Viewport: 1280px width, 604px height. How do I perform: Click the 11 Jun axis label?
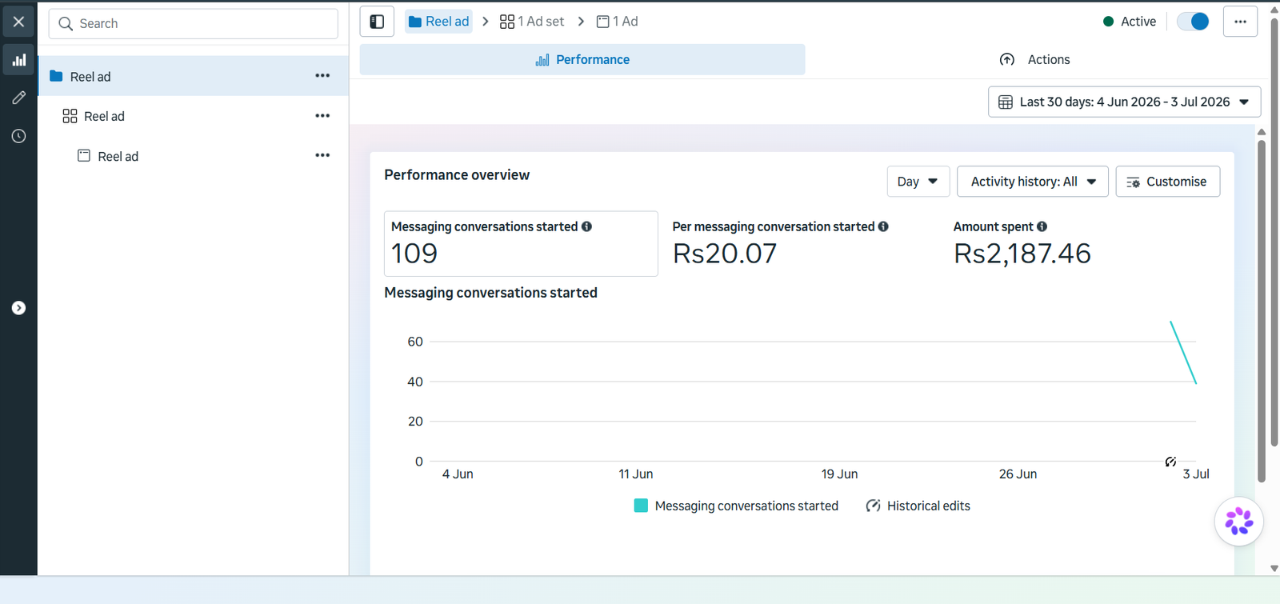click(636, 474)
